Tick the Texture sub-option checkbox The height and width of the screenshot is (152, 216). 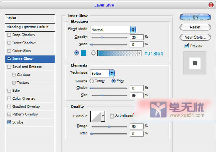click(14, 83)
